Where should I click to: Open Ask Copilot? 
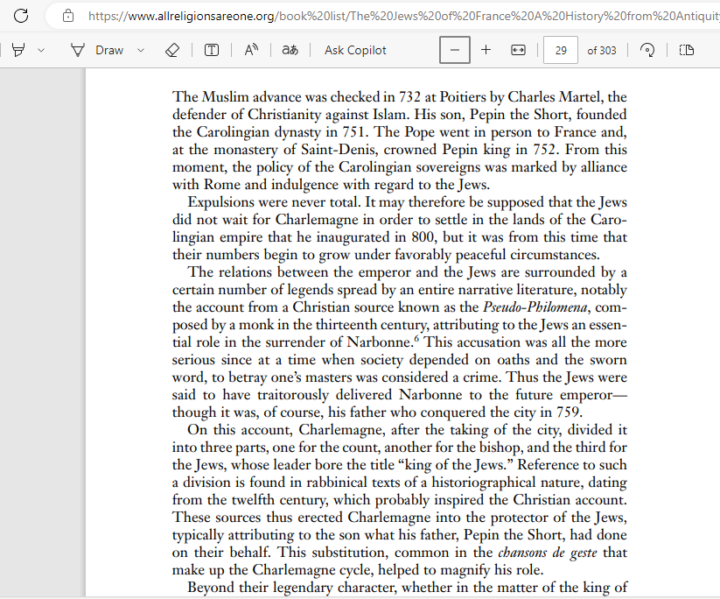click(355, 50)
